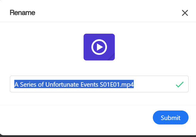Viewport: 196px width, 137px height.
Task: Click the word Series in the filename
Action: tap(27, 84)
